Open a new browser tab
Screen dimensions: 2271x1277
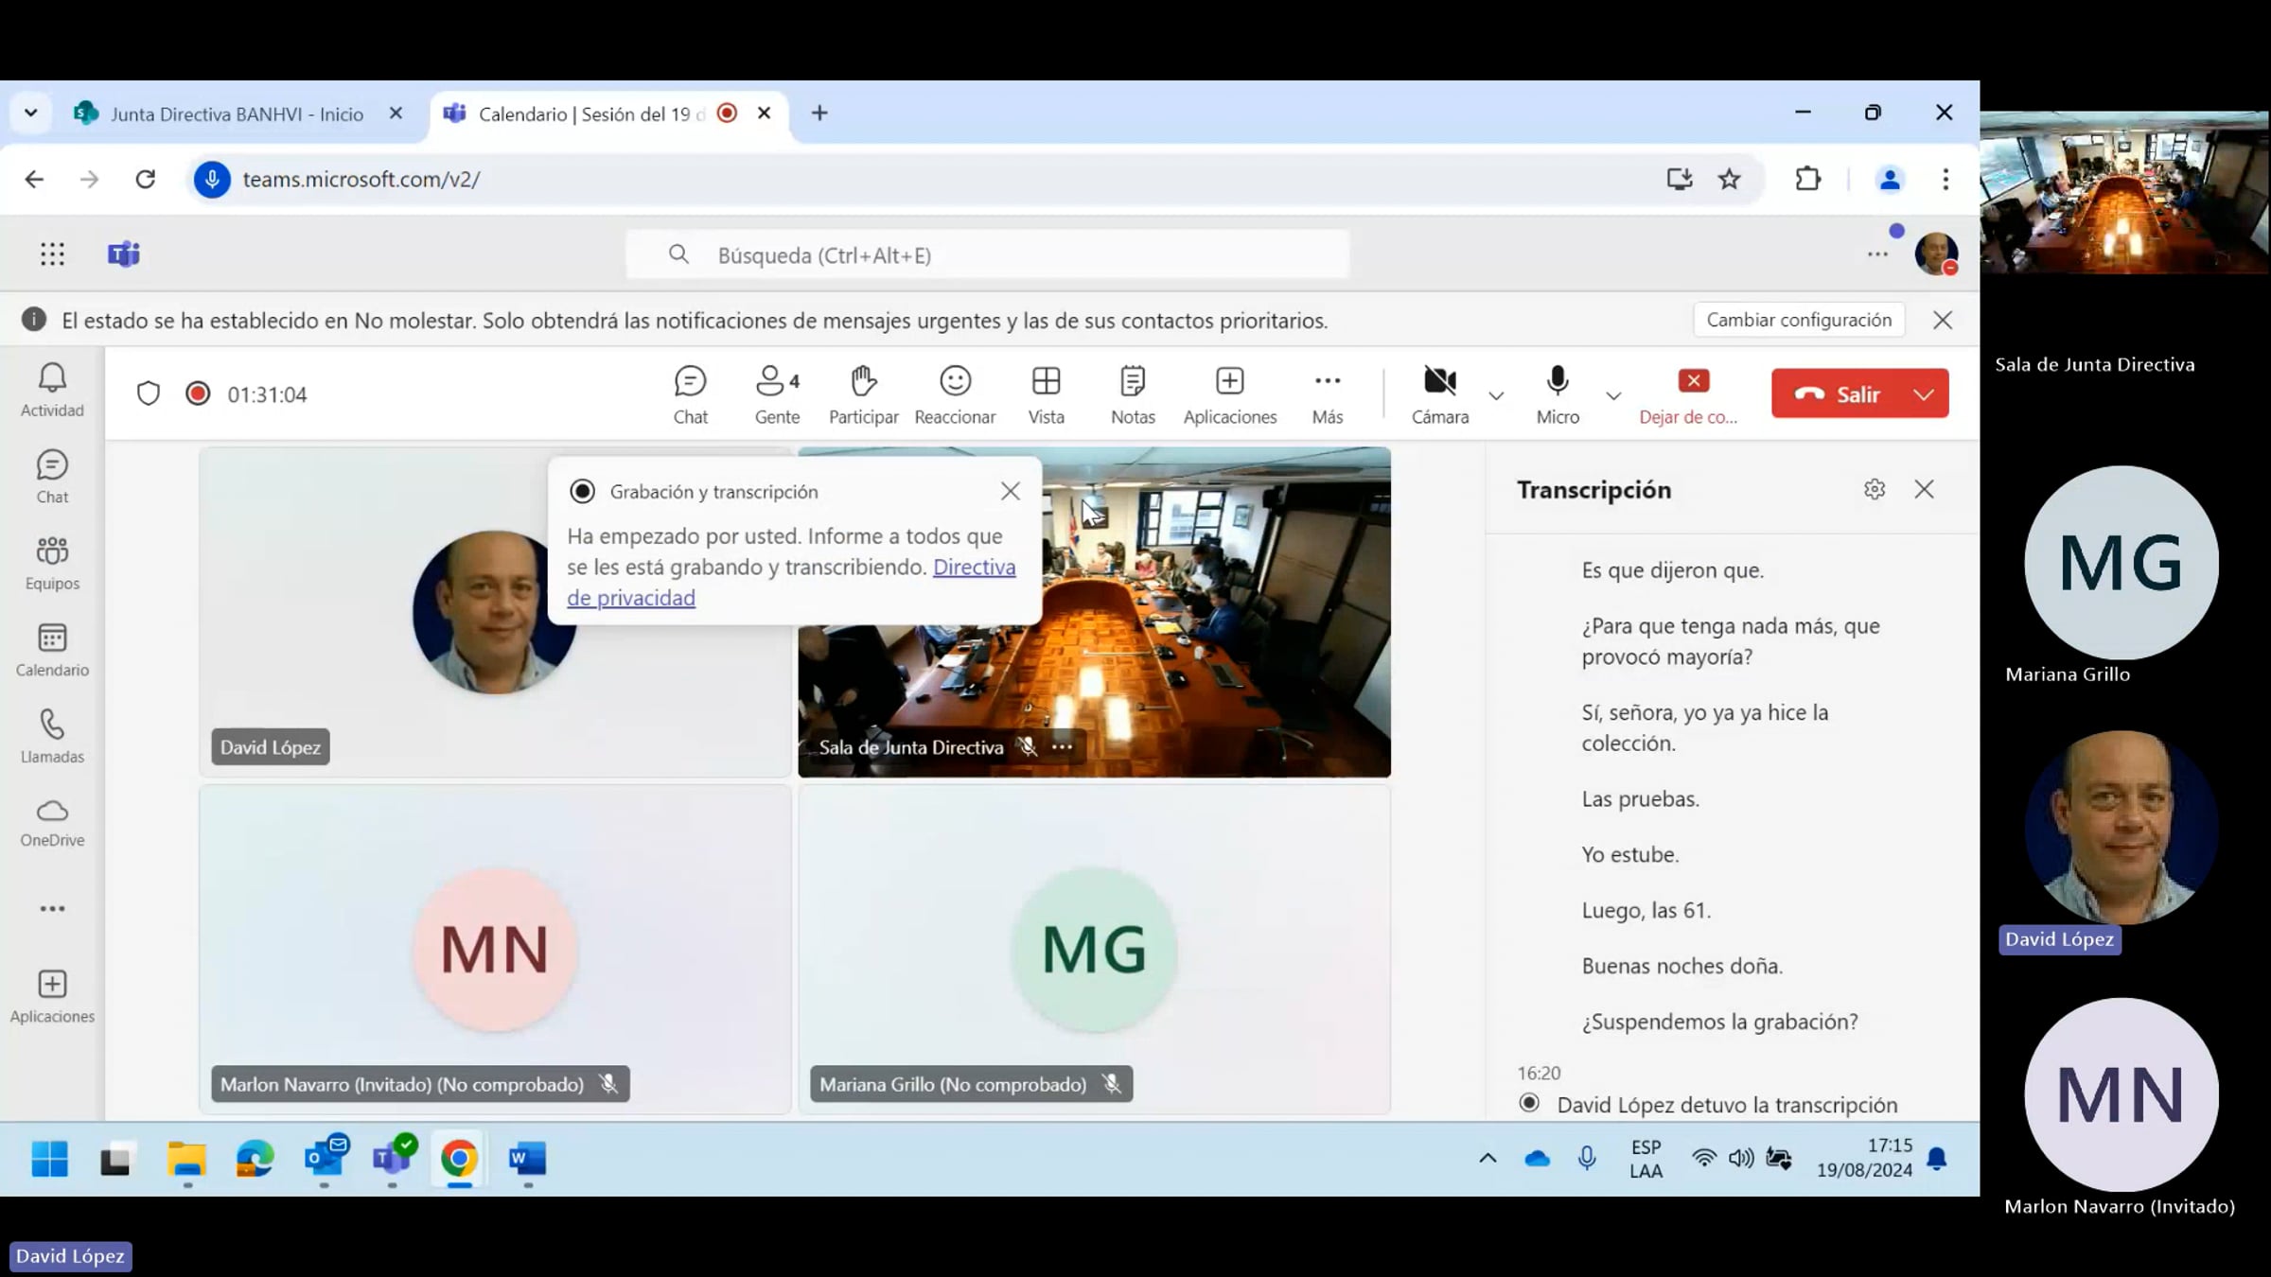[819, 114]
